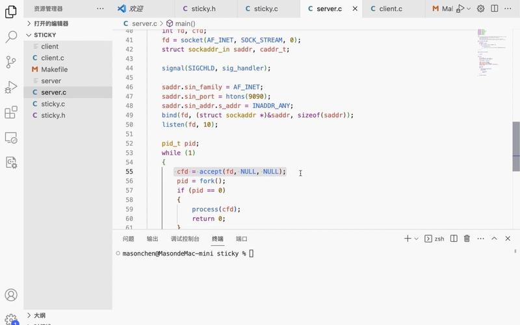The image size is (520, 325).
Task: Expand the 打开的编辑器 section
Action: [68, 23]
